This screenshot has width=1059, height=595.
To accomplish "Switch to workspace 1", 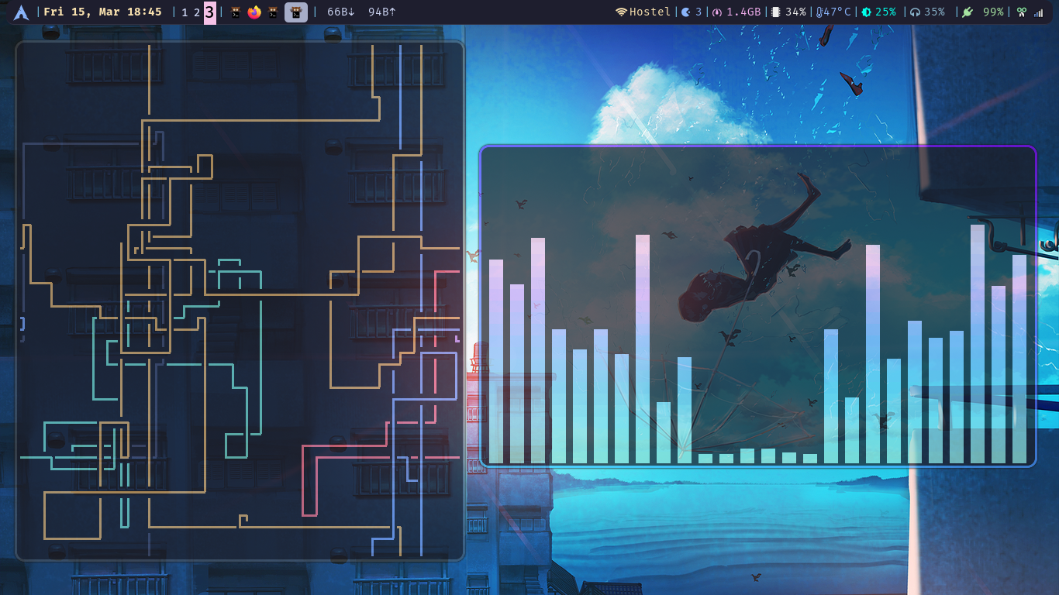I will point(185,12).
